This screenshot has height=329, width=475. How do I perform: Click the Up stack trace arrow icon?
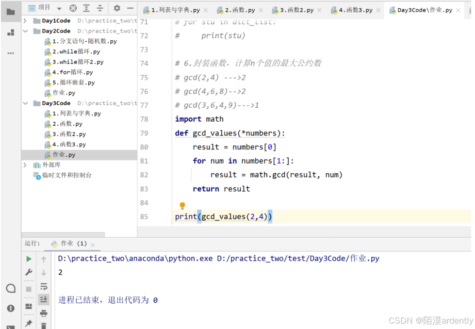[x=44, y=259]
